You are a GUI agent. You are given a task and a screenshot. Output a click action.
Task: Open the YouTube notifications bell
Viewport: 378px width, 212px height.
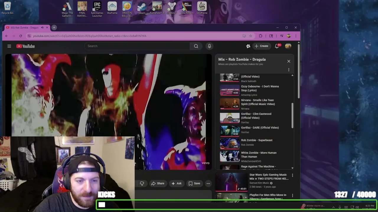tap(277, 46)
